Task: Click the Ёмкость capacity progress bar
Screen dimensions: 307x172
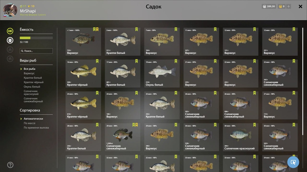Action: tap(36, 38)
